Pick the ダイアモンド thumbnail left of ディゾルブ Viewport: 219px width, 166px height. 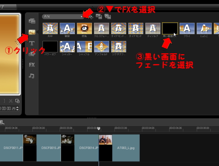click(x=136, y=28)
